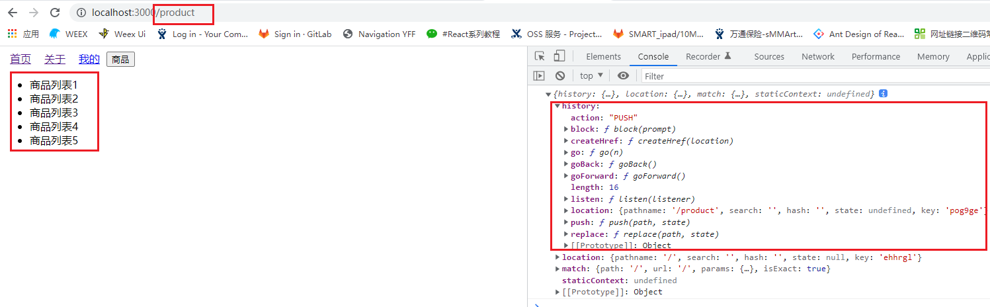The image size is (990, 307).
Task: Expand the go function entry
Action: coord(566,153)
